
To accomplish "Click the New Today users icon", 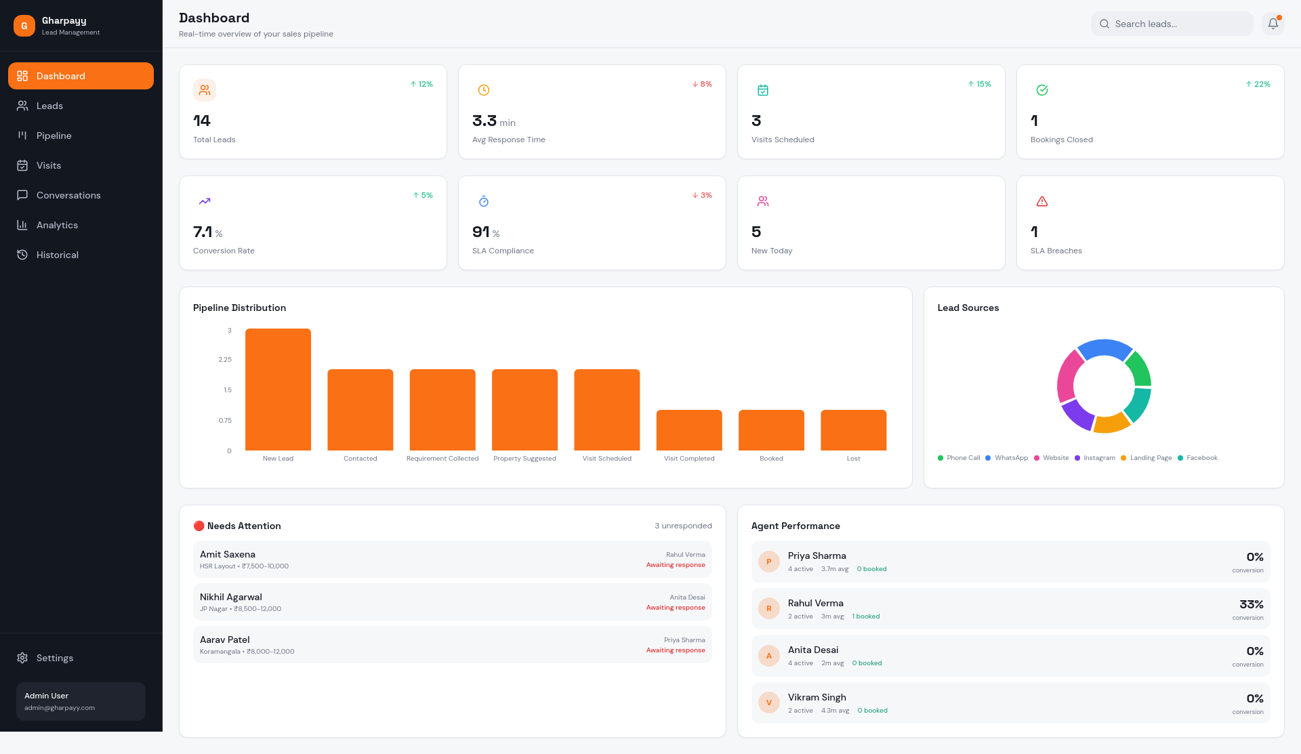I will point(763,201).
